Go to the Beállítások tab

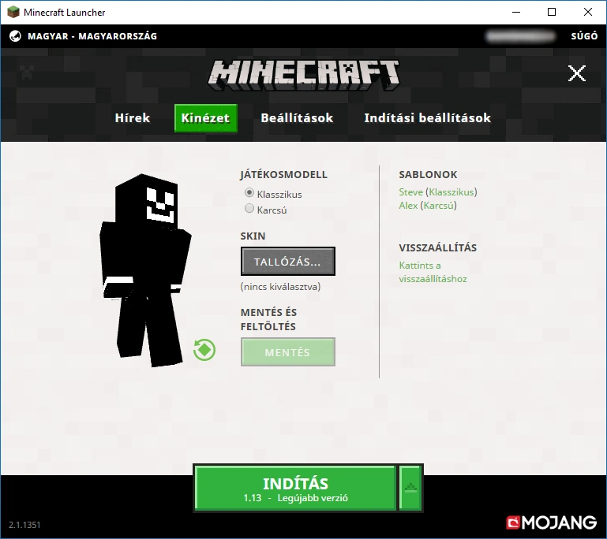297,118
